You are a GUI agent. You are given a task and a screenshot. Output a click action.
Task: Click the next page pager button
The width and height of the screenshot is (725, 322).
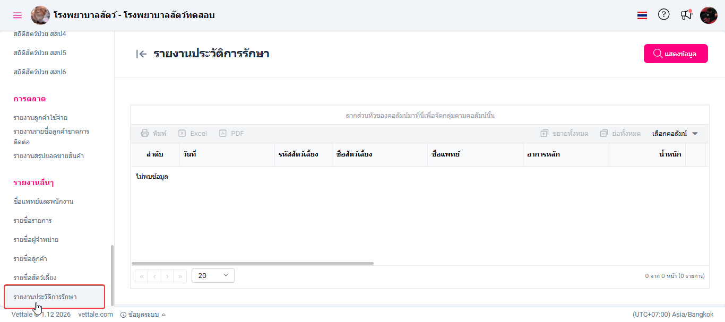[x=168, y=276]
